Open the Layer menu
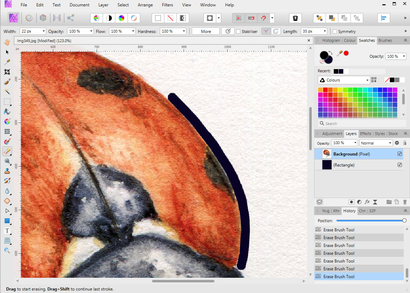The width and height of the screenshot is (410, 293). (103, 5)
